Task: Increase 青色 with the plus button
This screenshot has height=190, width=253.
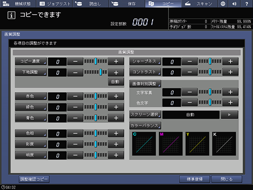Action: coord(116,118)
